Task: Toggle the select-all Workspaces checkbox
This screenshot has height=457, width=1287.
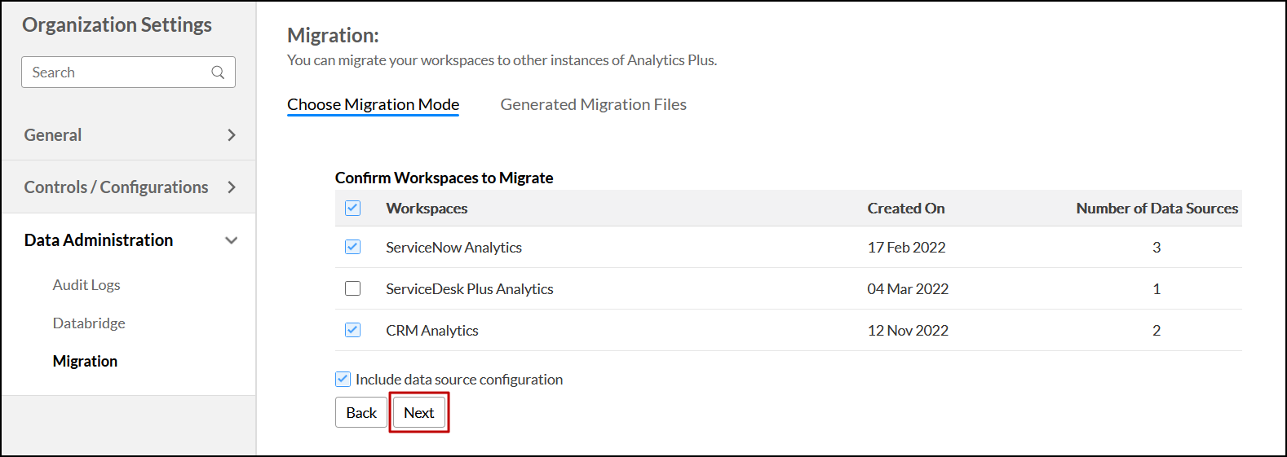Action: coord(352,208)
